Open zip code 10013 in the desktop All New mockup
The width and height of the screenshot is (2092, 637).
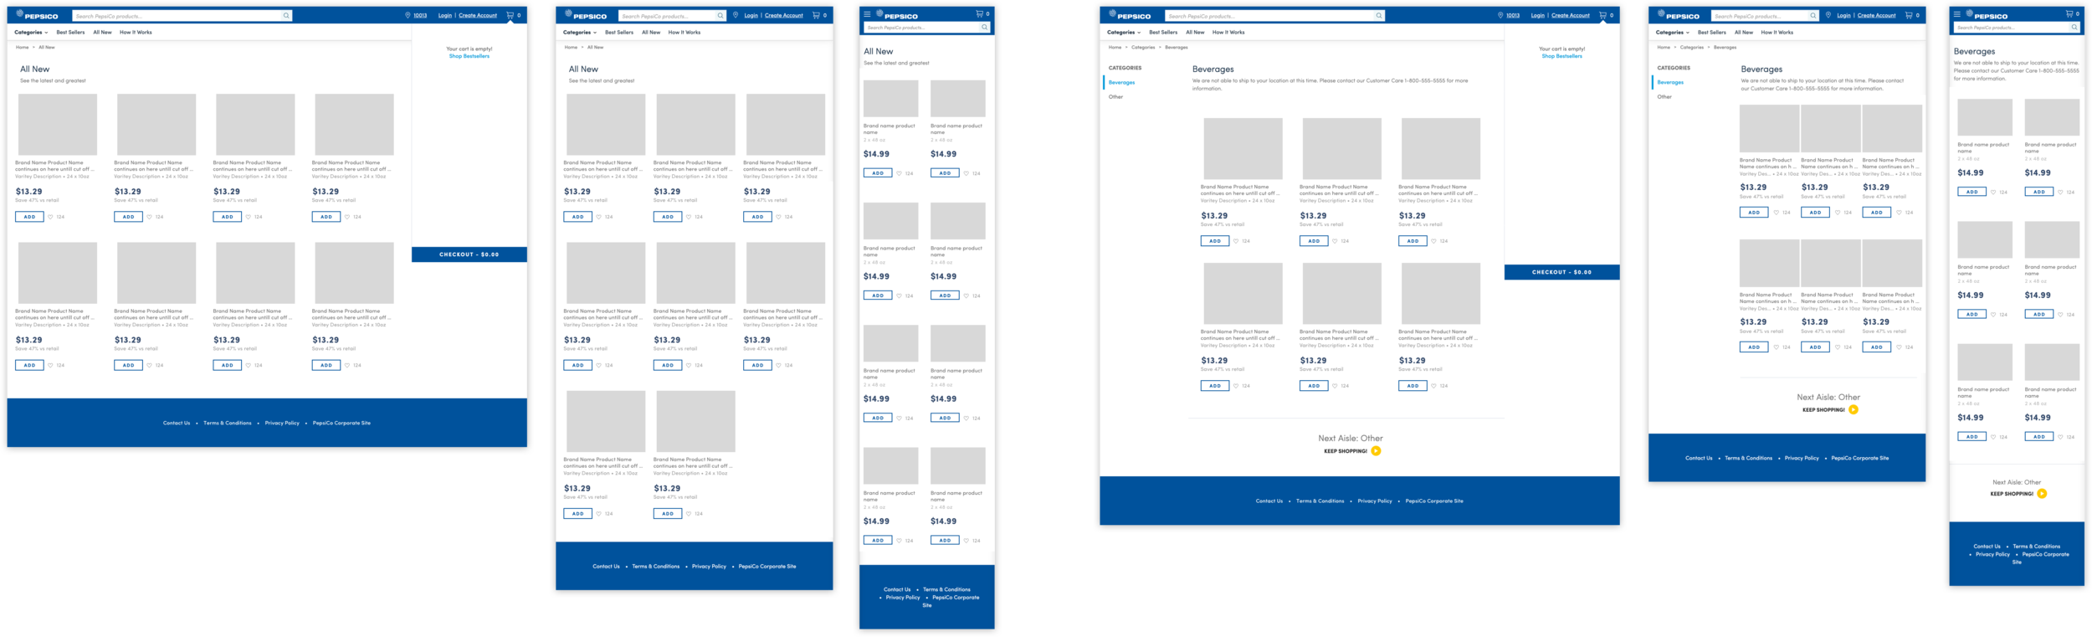click(x=420, y=16)
